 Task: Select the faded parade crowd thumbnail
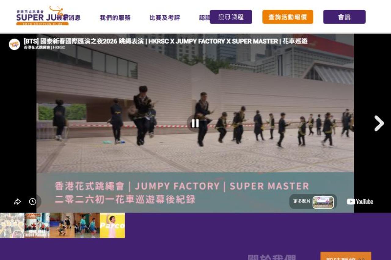(x=12, y=225)
